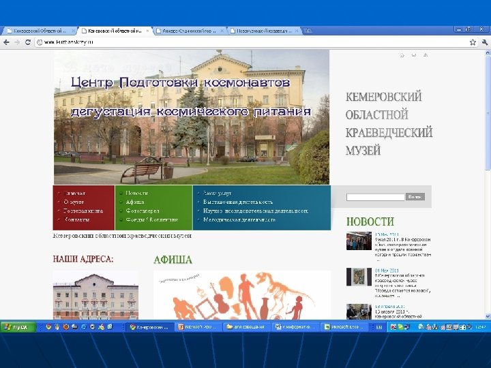Open the Chrome wrench settings menu
The width and height of the screenshot is (491, 368).
484,42
